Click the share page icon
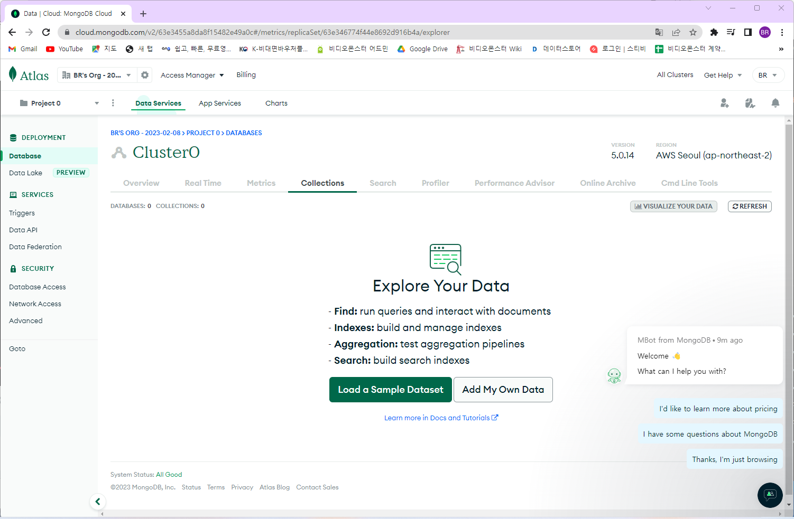 tap(676, 32)
